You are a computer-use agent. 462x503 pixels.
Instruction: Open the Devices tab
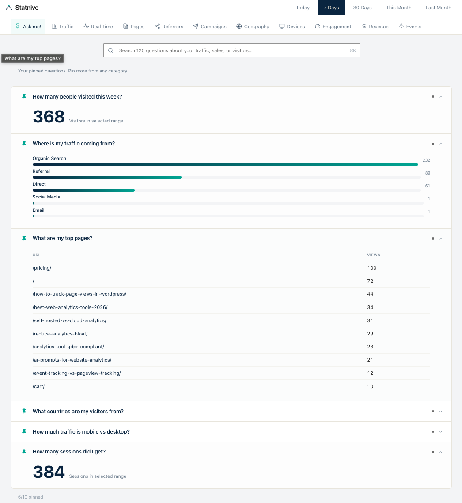pyautogui.click(x=292, y=27)
